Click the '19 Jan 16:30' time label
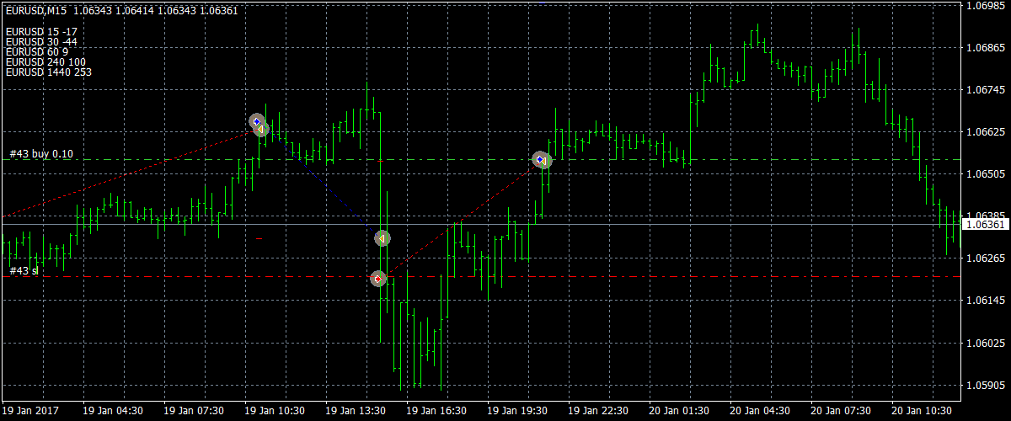Viewport: 1011px width, 421px height. [436, 411]
